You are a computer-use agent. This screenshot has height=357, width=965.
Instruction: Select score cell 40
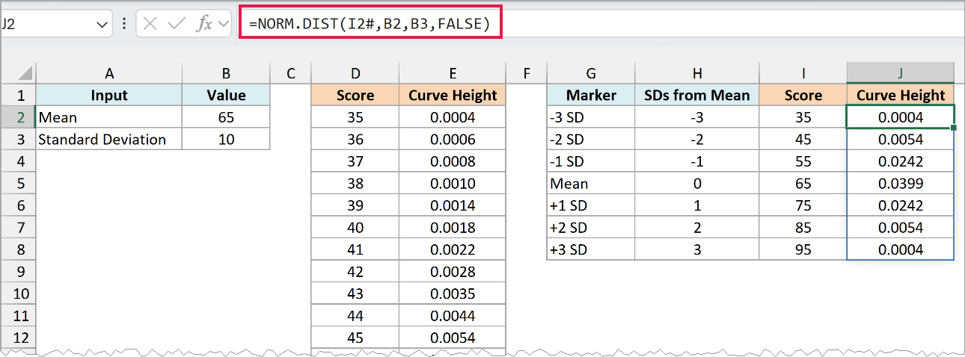pyautogui.click(x=355, y=227)
